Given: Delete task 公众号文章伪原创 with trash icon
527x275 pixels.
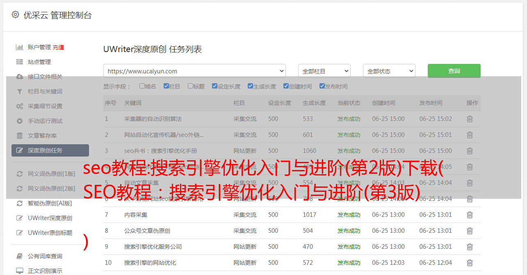Looking at the screenshot, I should point(470,231).
